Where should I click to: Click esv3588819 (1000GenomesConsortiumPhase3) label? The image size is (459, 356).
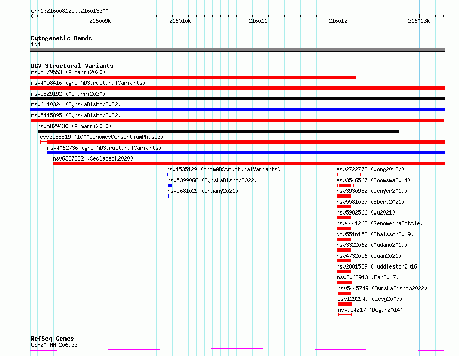click(x=102, y=137)
